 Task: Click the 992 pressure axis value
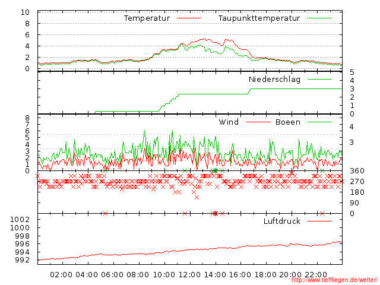(x=23, y=260)
